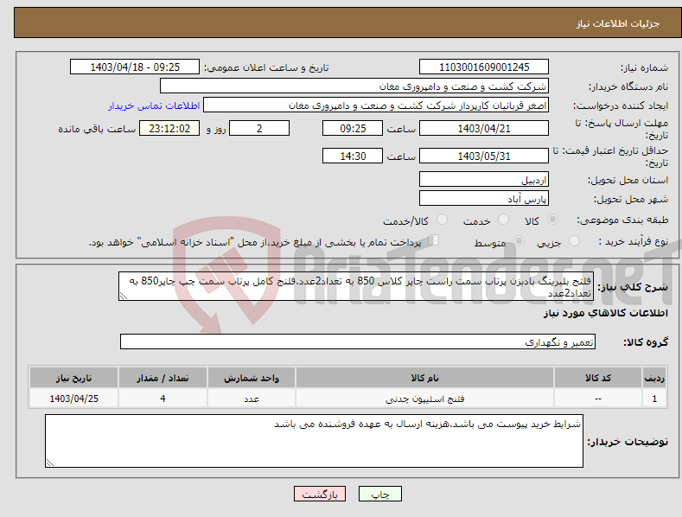The height and width of the screenshot is (517, 682).
Task: Open اطلاعات تماس خریدار link
Action: click(154, 105)
